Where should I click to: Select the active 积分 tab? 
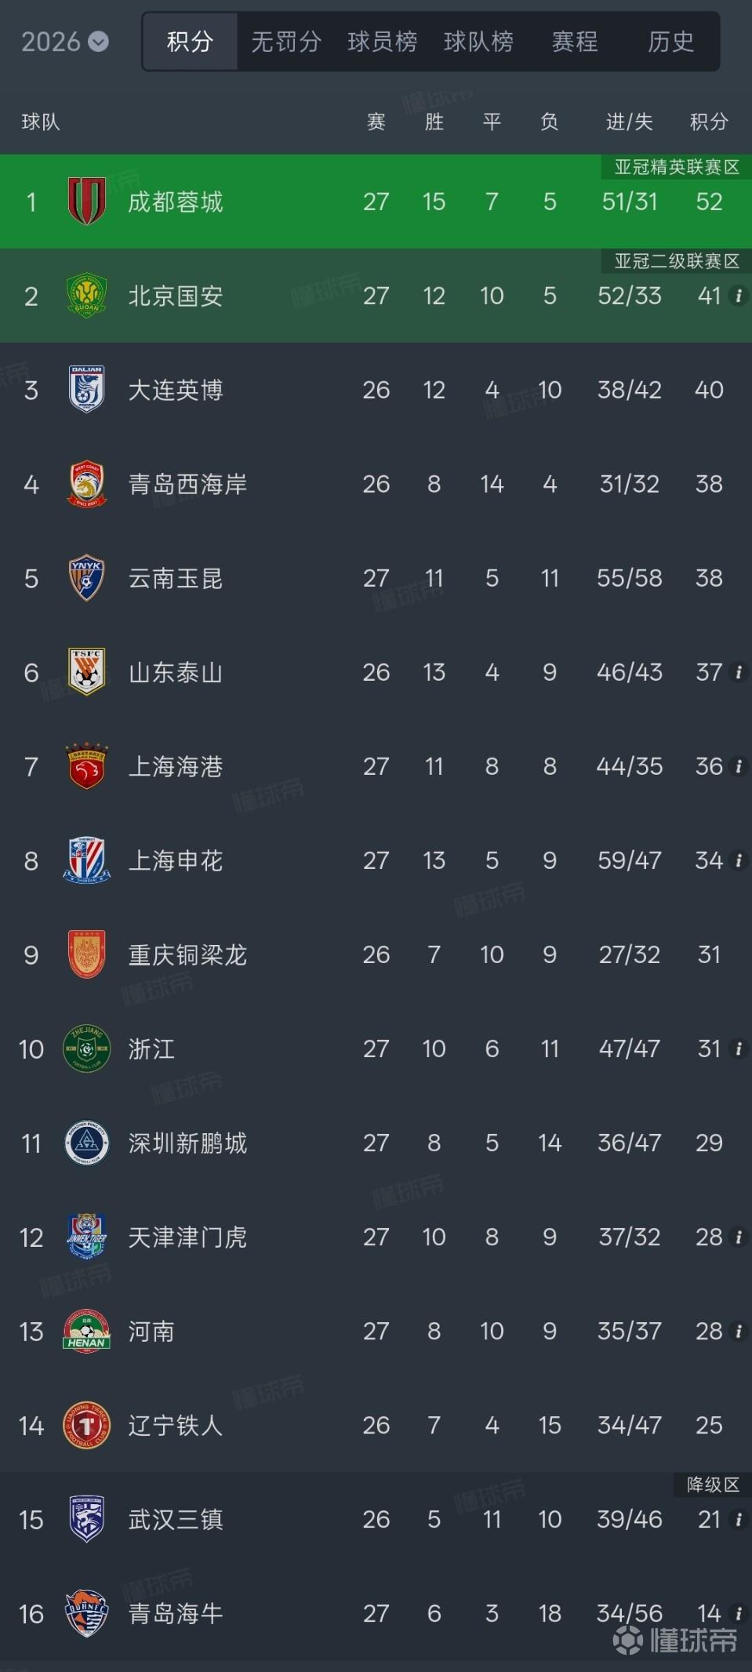click(x=191, y=42)
